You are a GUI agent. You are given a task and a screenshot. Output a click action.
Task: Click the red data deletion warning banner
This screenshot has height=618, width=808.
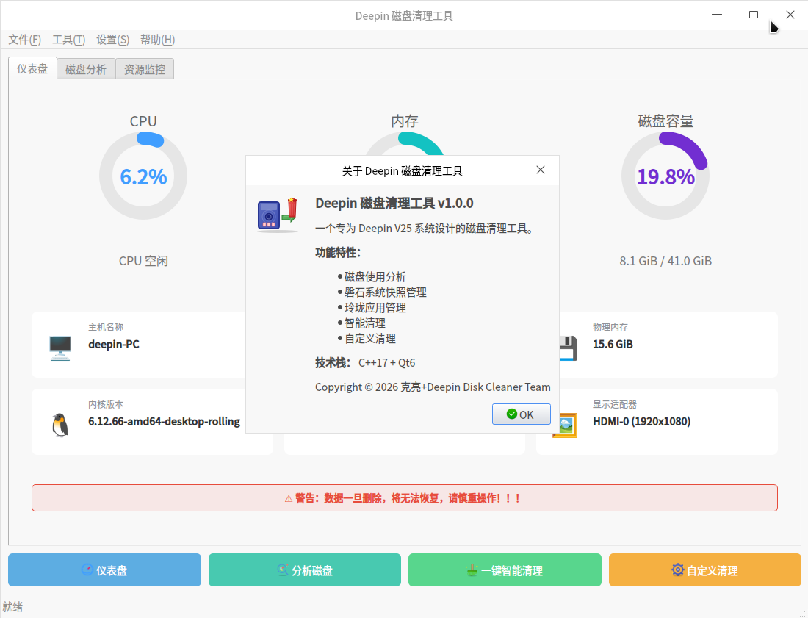tap(405, 498)
